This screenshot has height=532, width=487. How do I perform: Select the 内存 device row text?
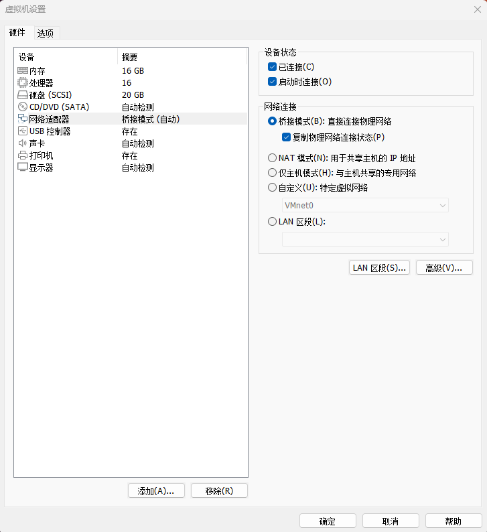click(x=38, y=71)
